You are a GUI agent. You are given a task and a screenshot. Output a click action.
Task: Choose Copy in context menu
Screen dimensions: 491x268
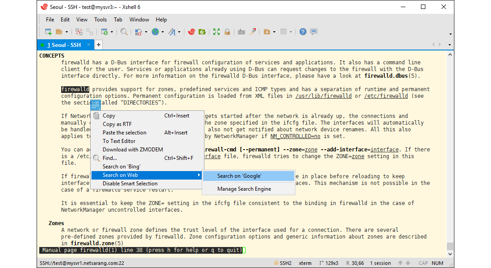click(x=147, y=116)
